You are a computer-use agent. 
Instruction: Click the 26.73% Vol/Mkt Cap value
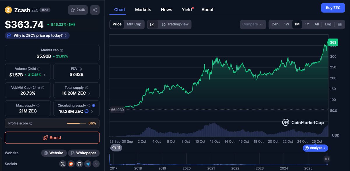tap(28, 93)
